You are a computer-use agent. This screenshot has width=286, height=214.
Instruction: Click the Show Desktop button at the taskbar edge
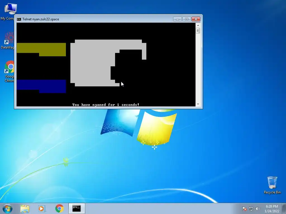(x=284, y=208)
